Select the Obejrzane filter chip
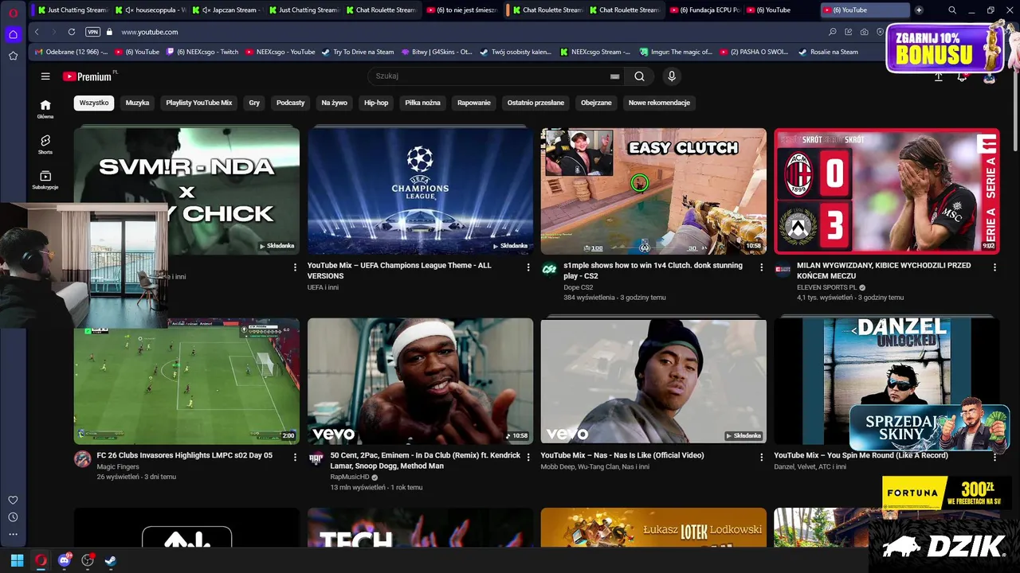This screenshot has height=573, width=1020. [596, 103]
